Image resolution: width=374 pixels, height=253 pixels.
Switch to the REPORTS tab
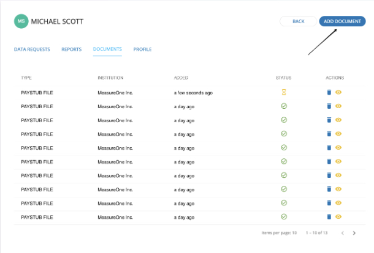click(x=72, y=50)
